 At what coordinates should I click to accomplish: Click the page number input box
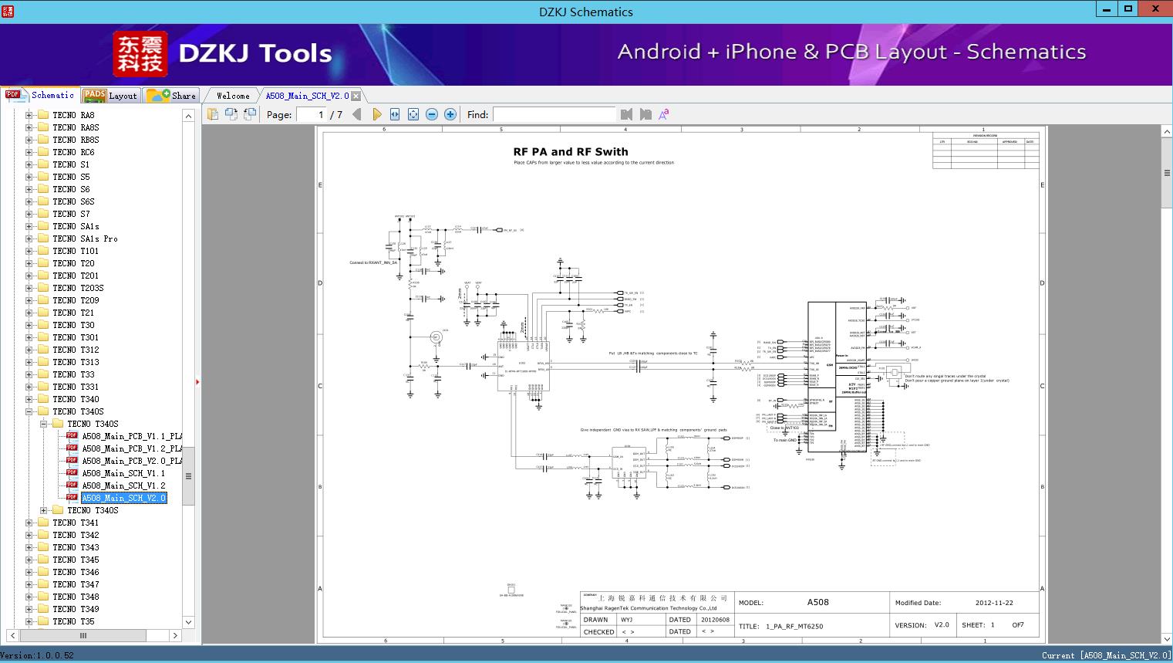312,114
